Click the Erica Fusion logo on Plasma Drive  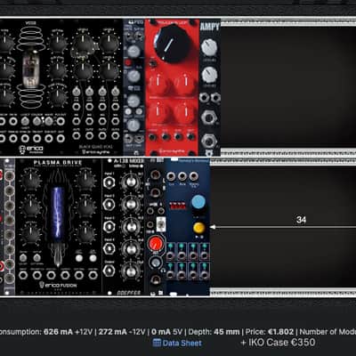(58, 285)
